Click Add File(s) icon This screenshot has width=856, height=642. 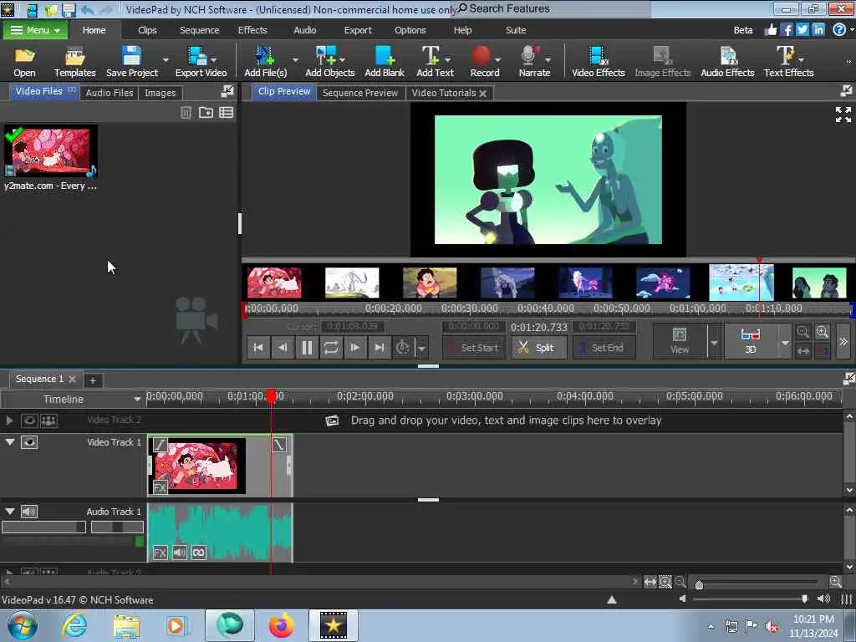point(265,62)
